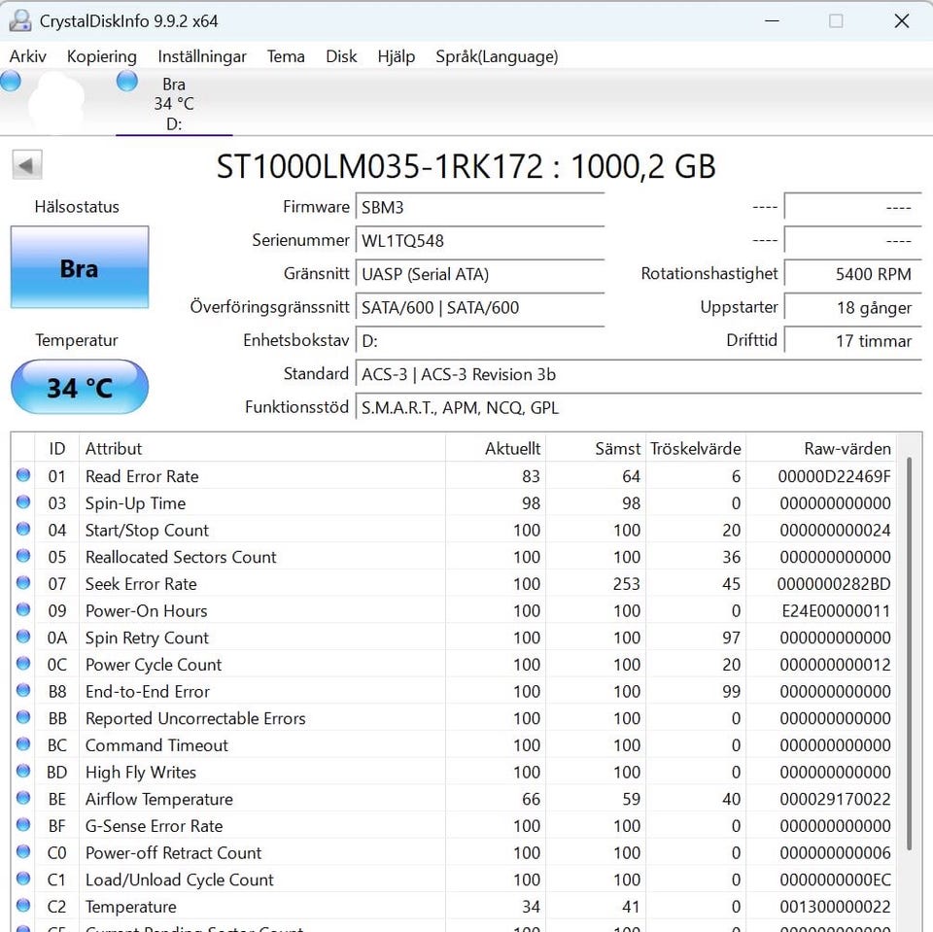Click status orb for Command Timeout
The image size is (933, 932).
tap(23, 743)
